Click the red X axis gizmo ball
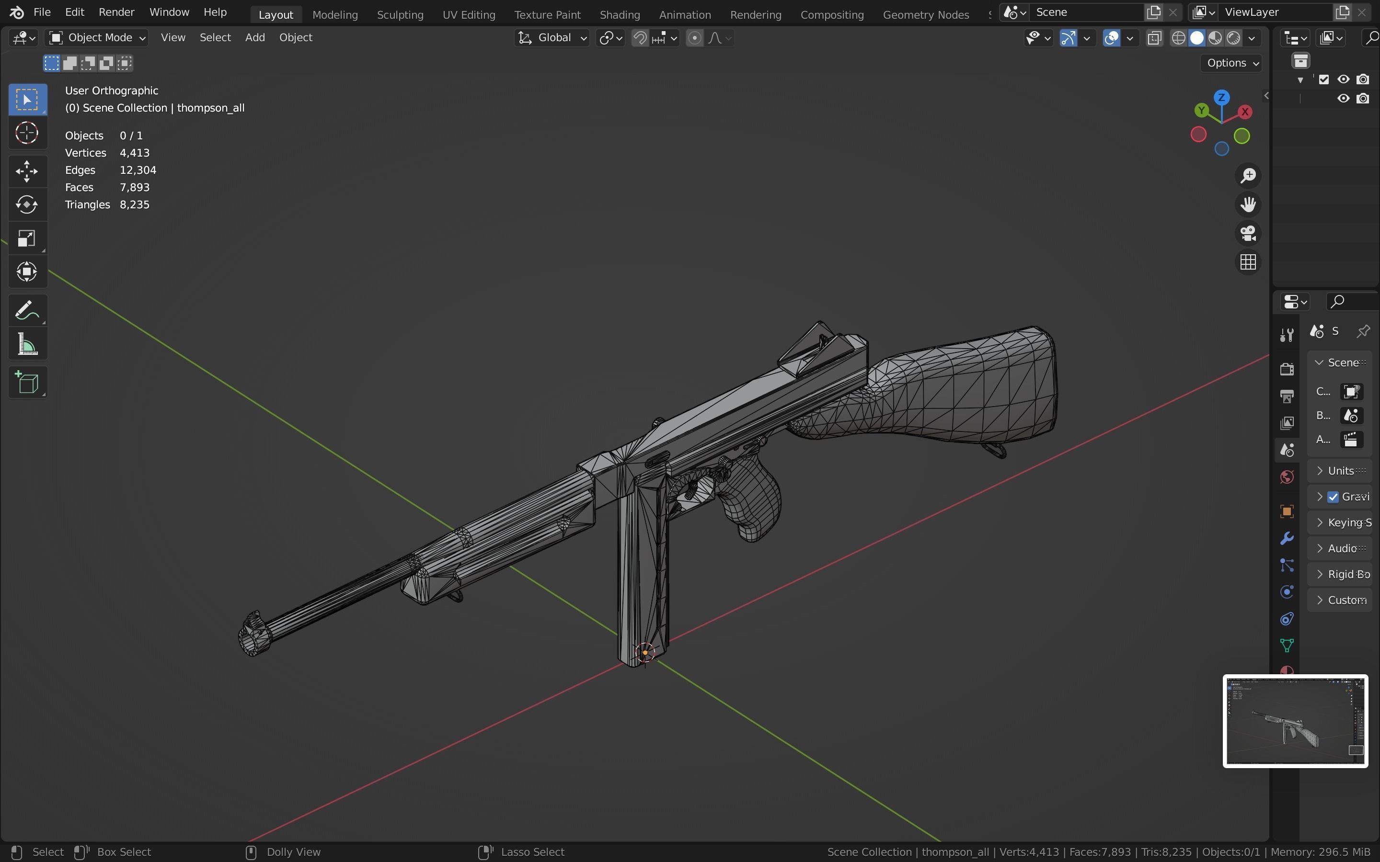1380x862 pixels. pos(1245,112)
